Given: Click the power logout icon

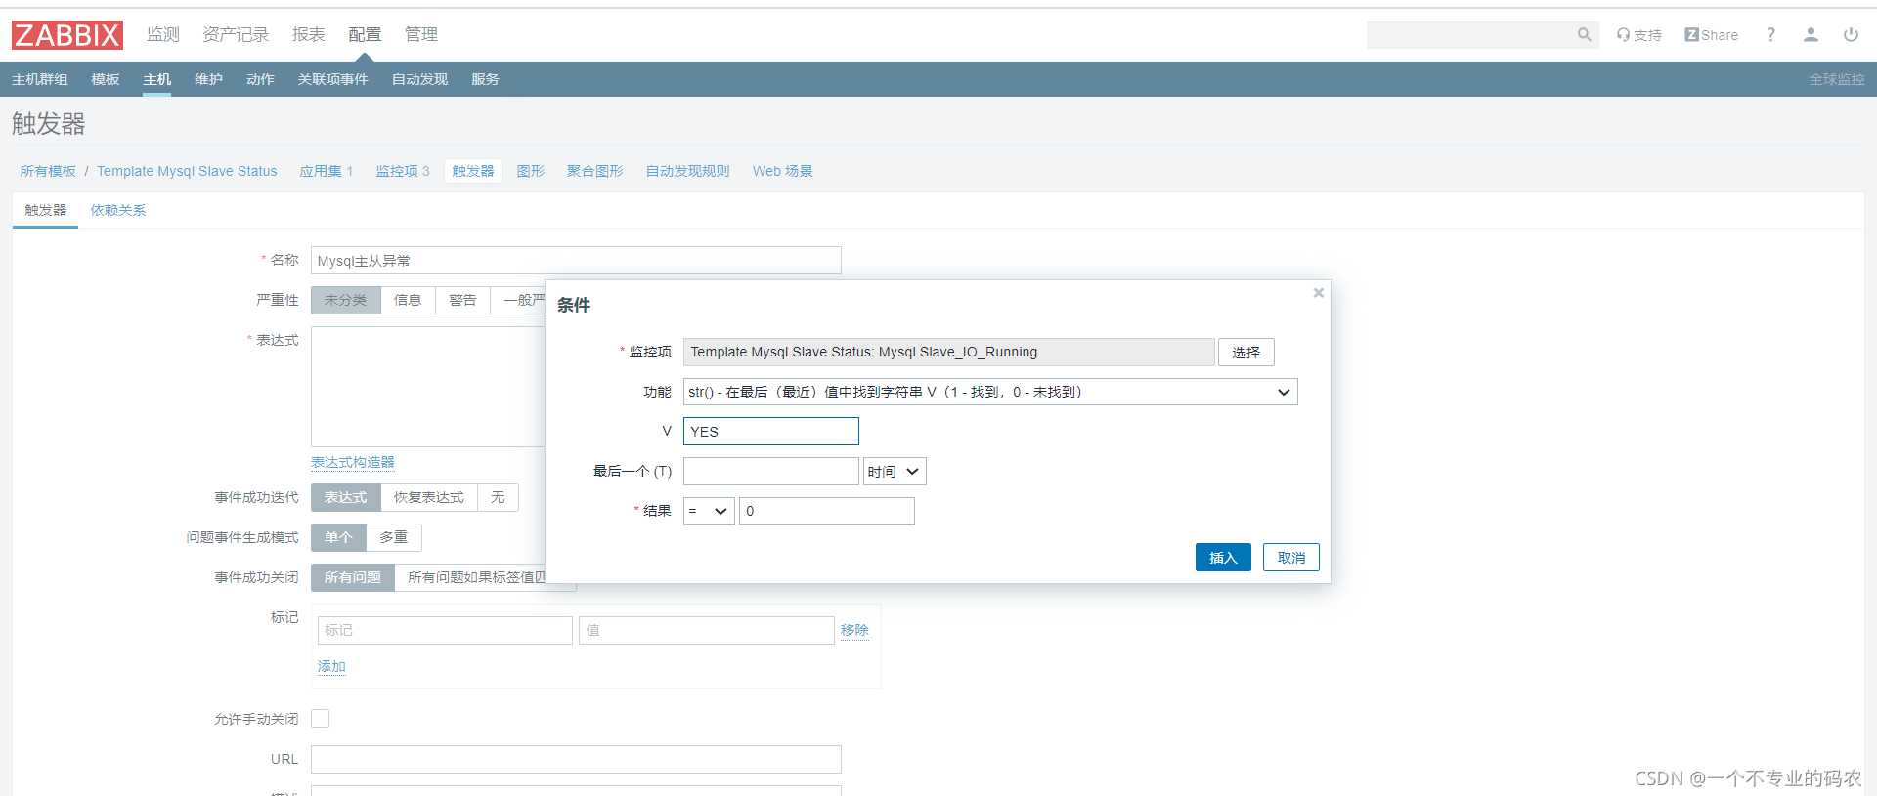Looking at the screenshot, I should click(1851, 35).
